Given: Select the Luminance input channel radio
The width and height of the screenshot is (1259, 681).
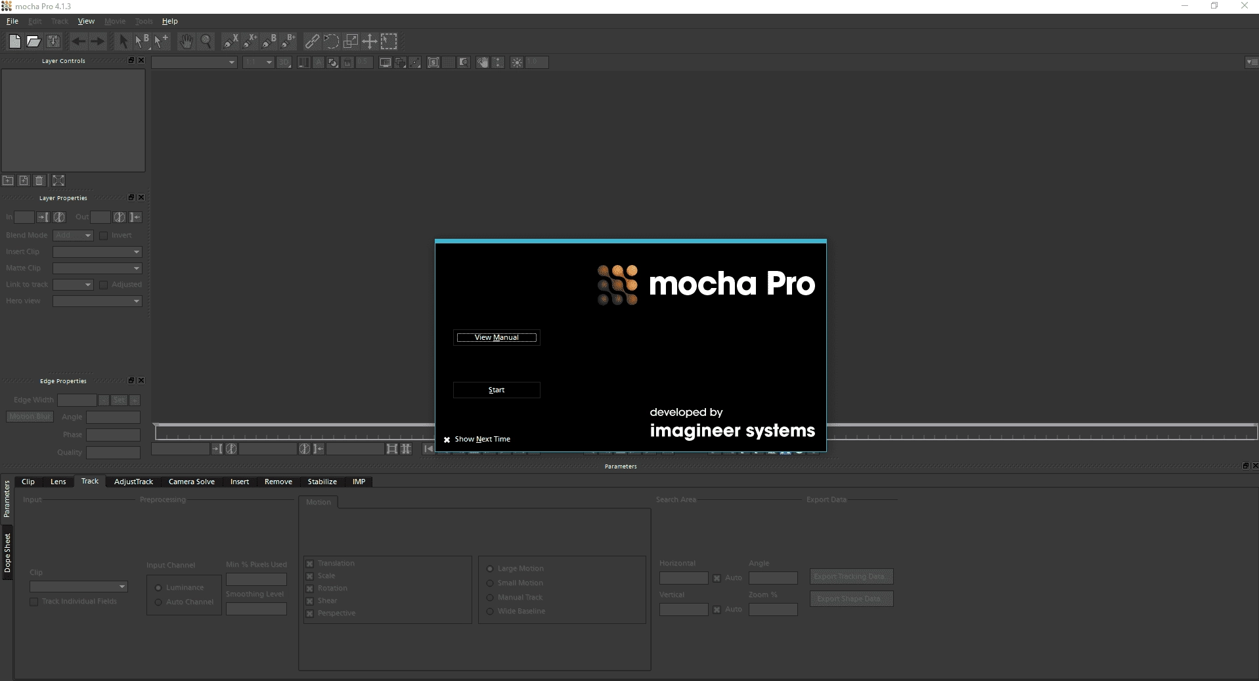Looking at the screenshot, I should click(x=158, y=588).
